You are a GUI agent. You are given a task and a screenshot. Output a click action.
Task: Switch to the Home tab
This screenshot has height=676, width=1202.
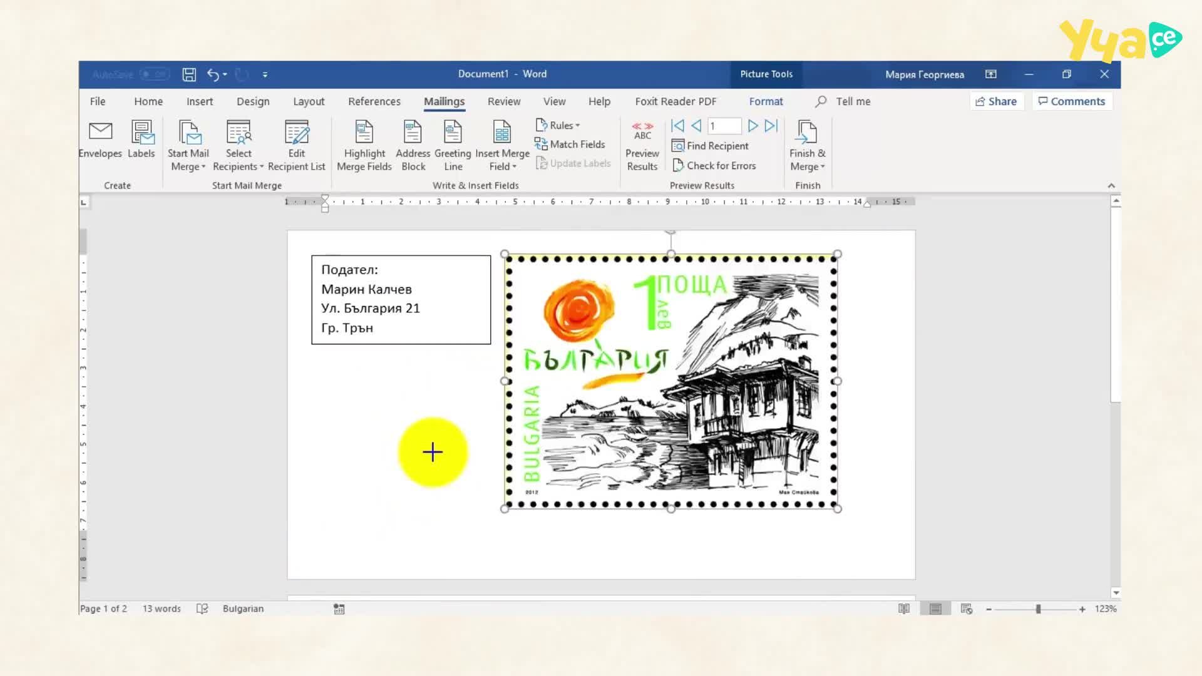coord(148,101)
